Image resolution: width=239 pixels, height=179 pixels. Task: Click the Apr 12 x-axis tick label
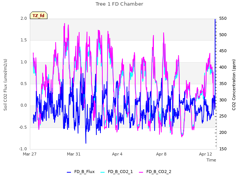tap(205, 154)
